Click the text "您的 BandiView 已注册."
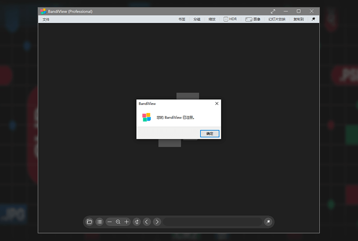The image size is (358, 241). pyautogui.click(x=175, y=117)
